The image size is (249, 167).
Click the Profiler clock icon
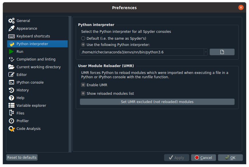11,121
